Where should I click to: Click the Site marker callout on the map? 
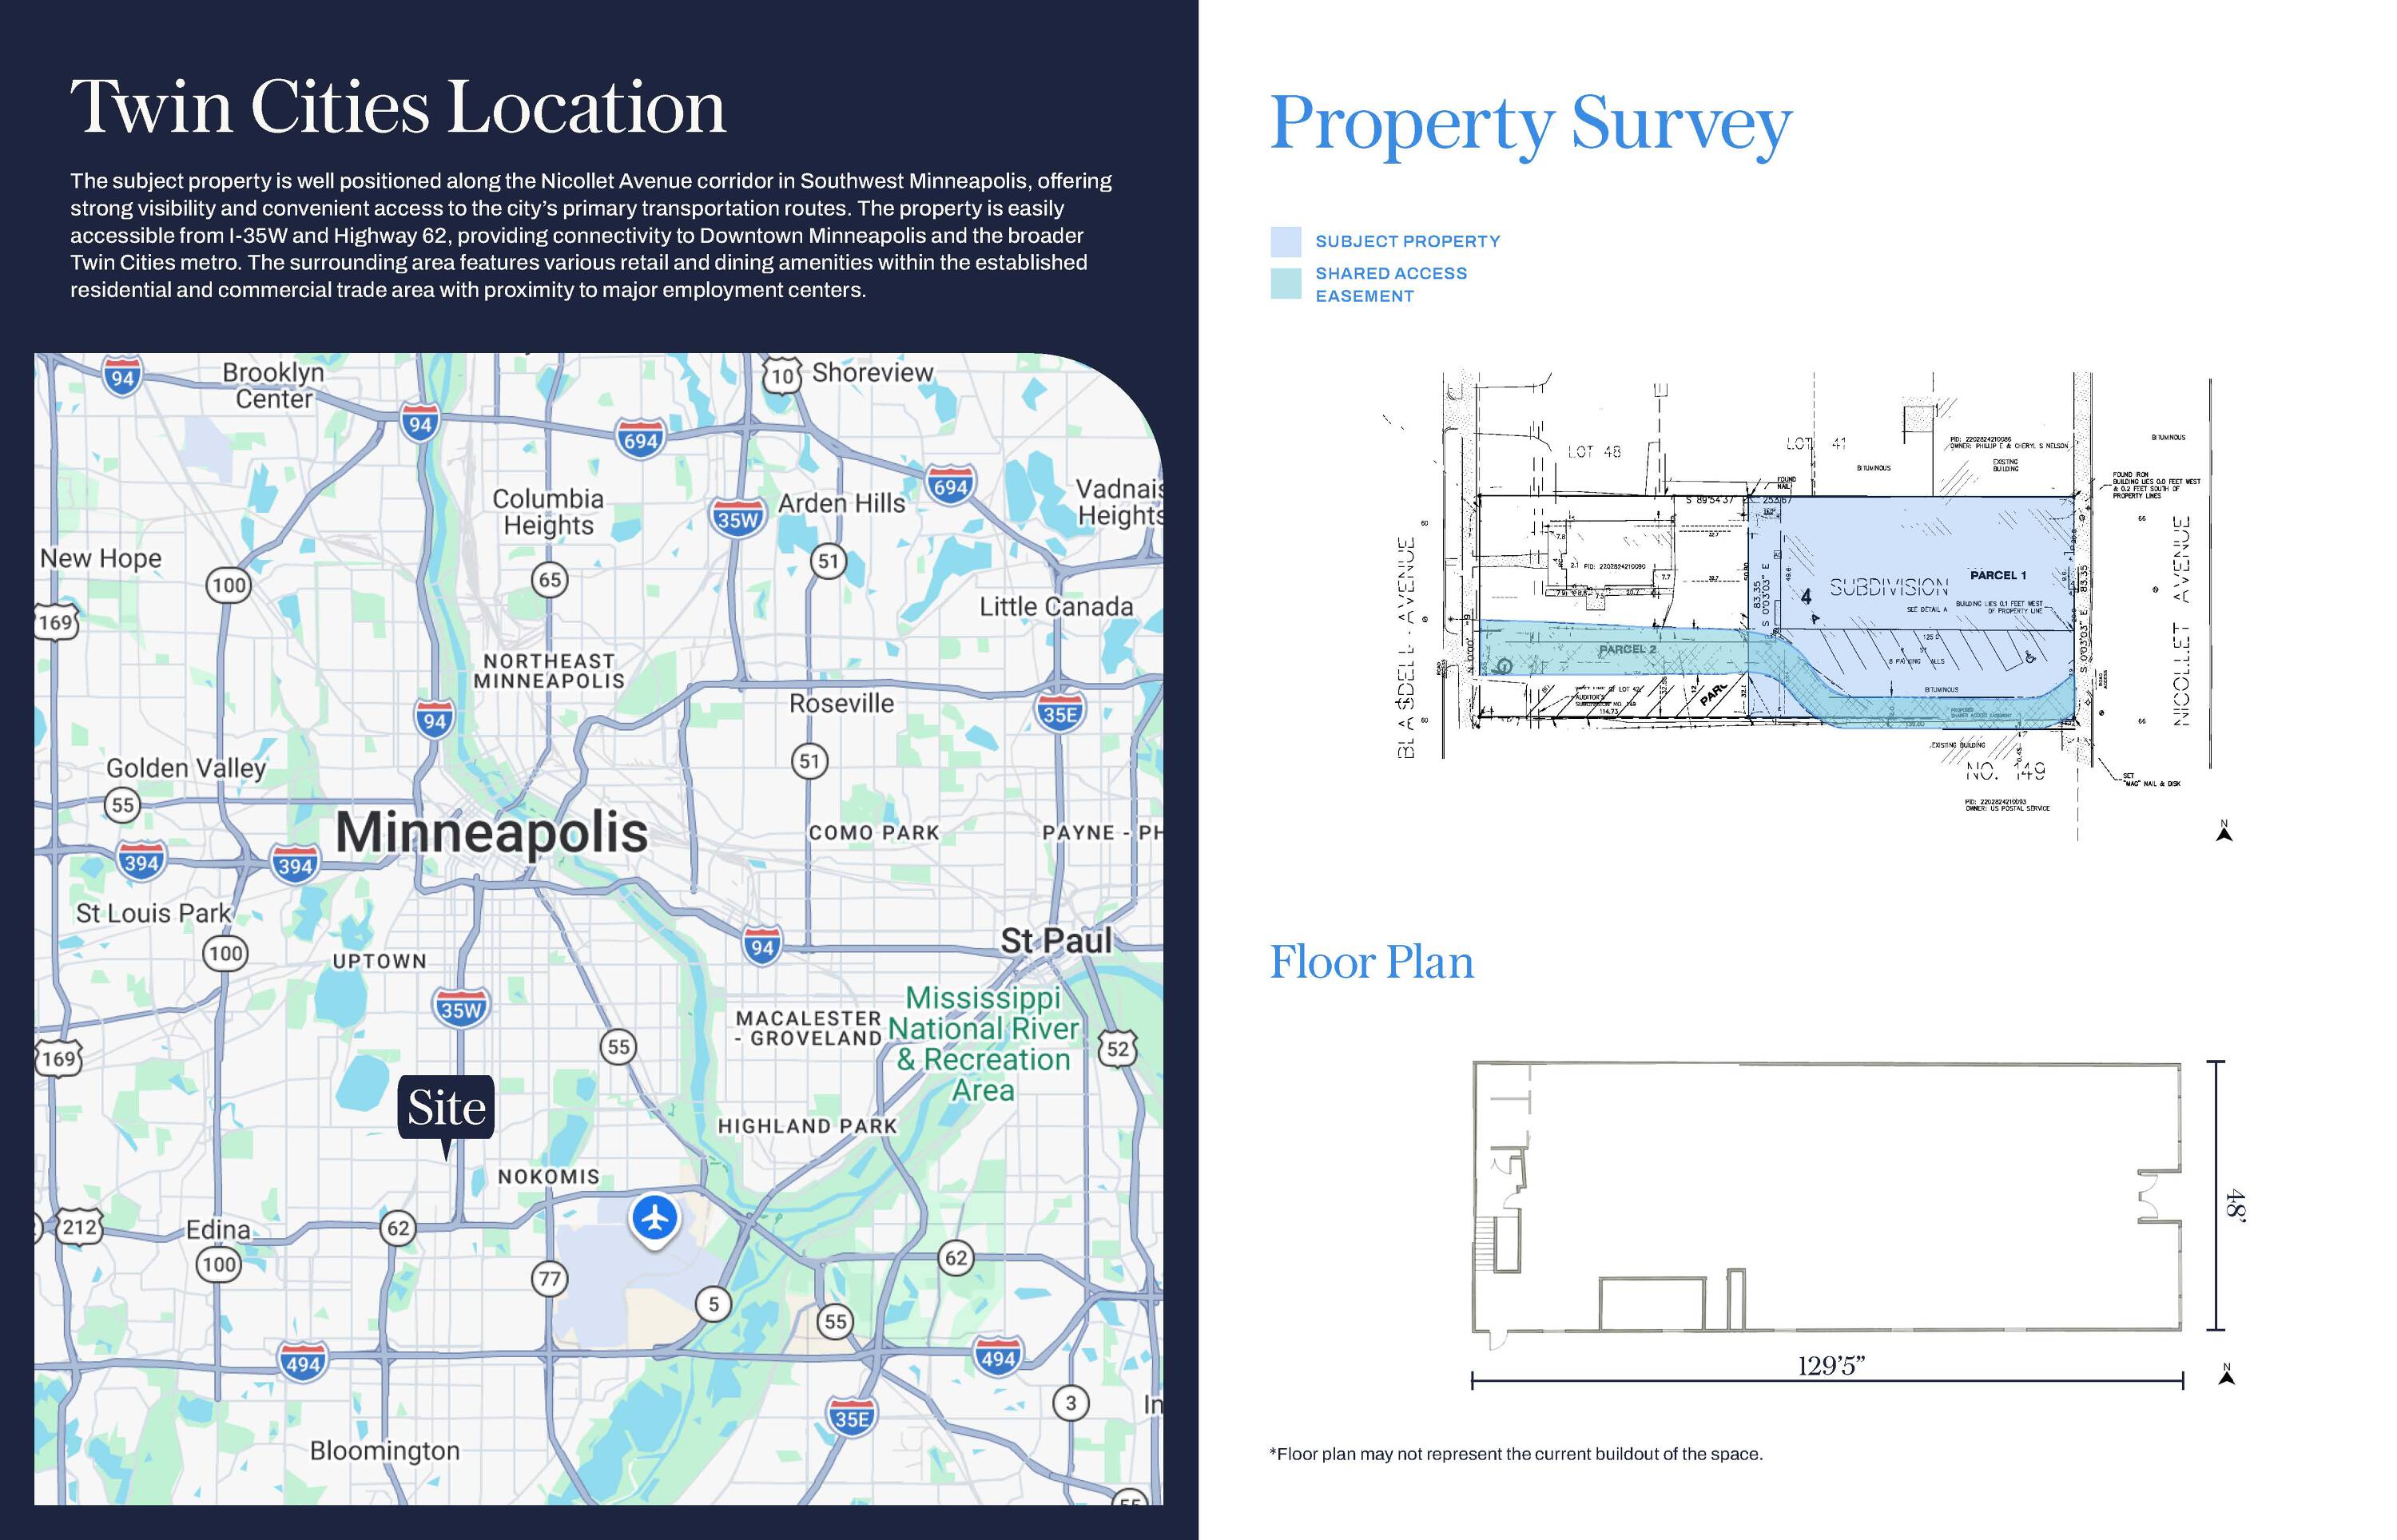446,1108
